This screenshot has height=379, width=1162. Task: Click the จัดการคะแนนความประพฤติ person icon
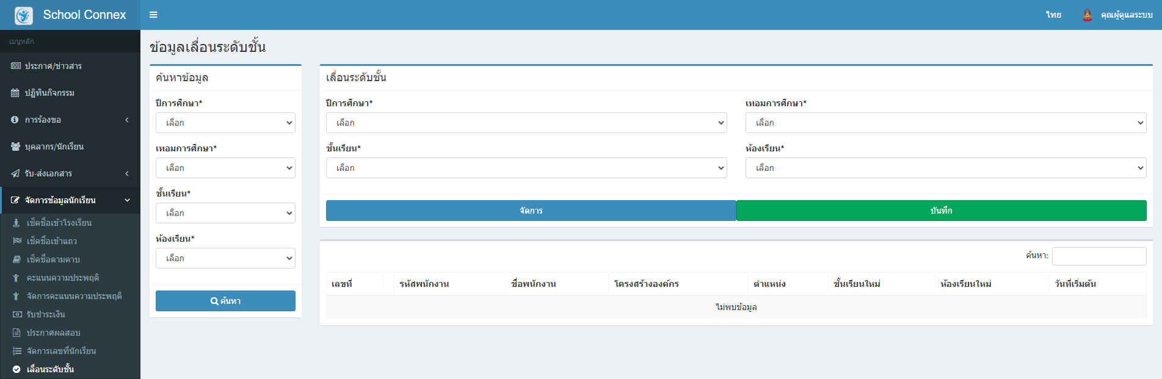click(16, 296)
